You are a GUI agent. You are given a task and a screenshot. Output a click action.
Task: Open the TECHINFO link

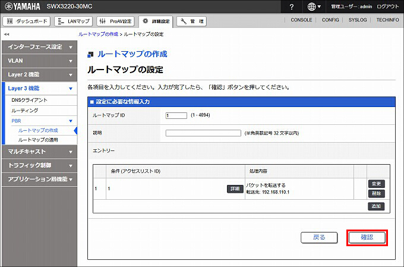click(x=387, y=20)
